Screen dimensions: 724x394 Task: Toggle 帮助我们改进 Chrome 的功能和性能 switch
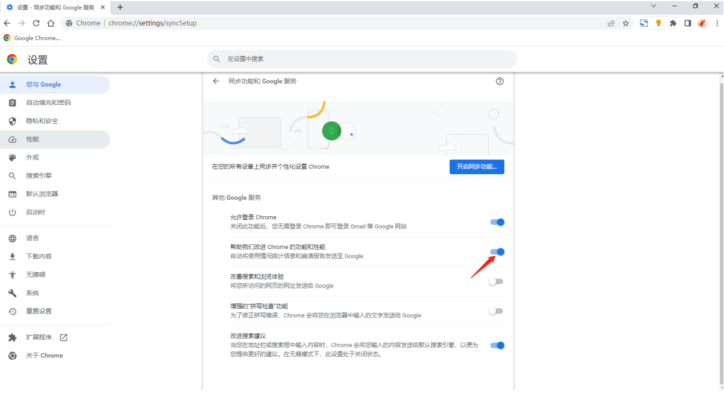(497, 252)
